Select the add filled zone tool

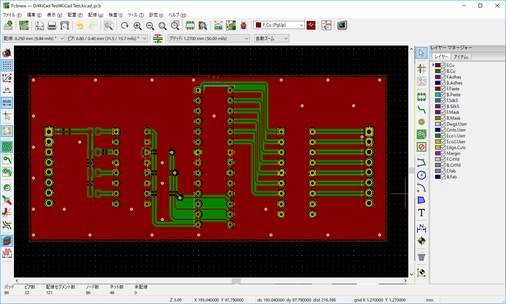pyautogui.click(x=421, y=135)
